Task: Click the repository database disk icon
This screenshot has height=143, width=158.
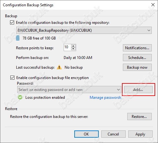Action: [18, 38]
